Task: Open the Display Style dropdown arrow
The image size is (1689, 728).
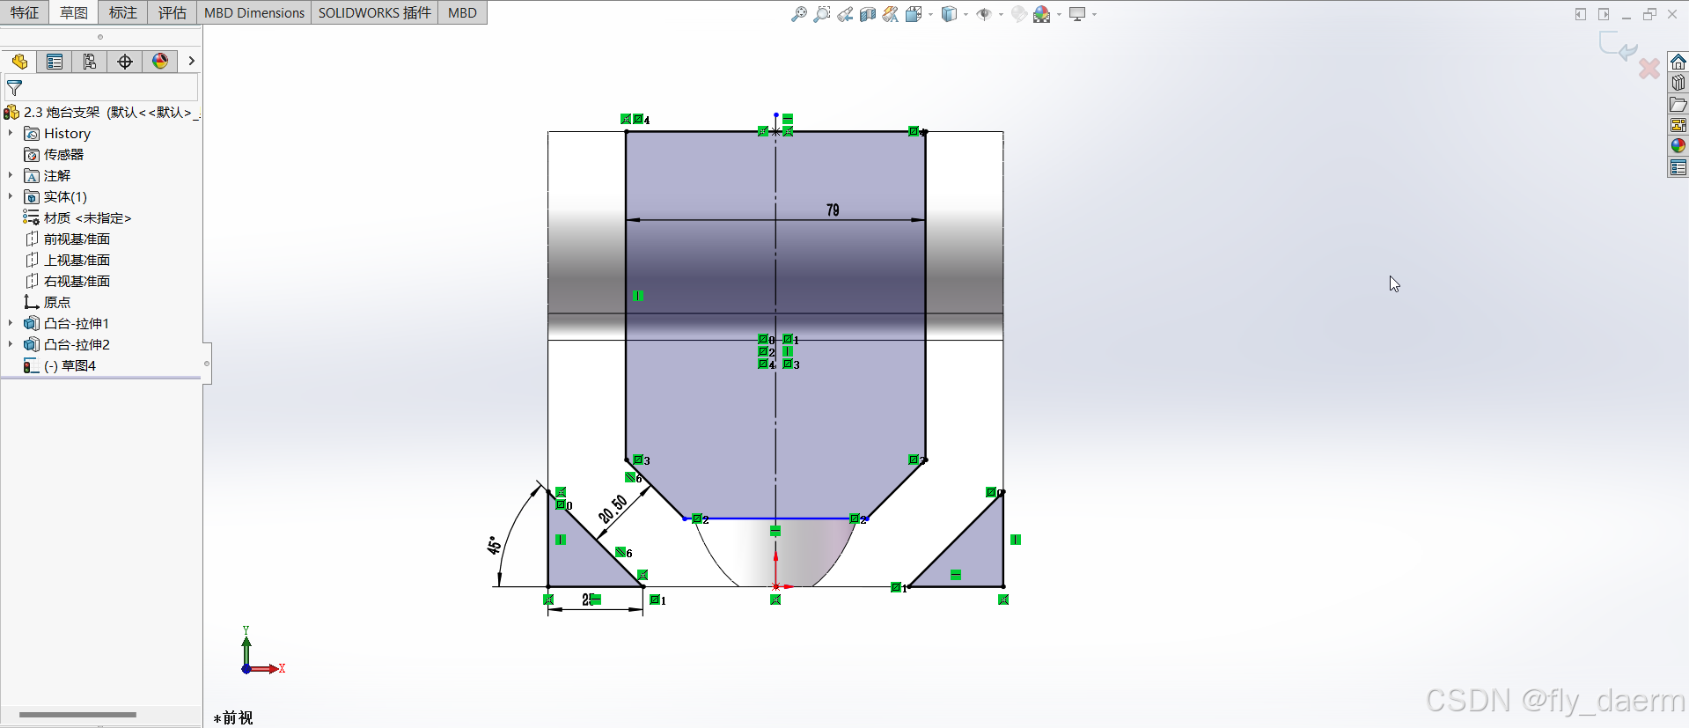Action: pyautogui.click(x=966, y=14)
